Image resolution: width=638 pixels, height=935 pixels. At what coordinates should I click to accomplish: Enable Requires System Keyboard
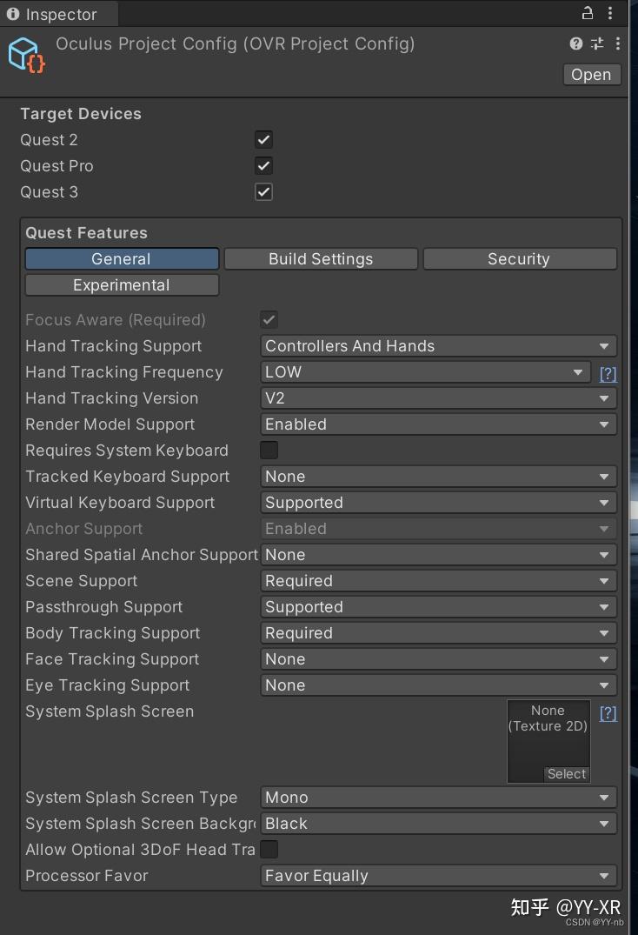click(269, 450)
